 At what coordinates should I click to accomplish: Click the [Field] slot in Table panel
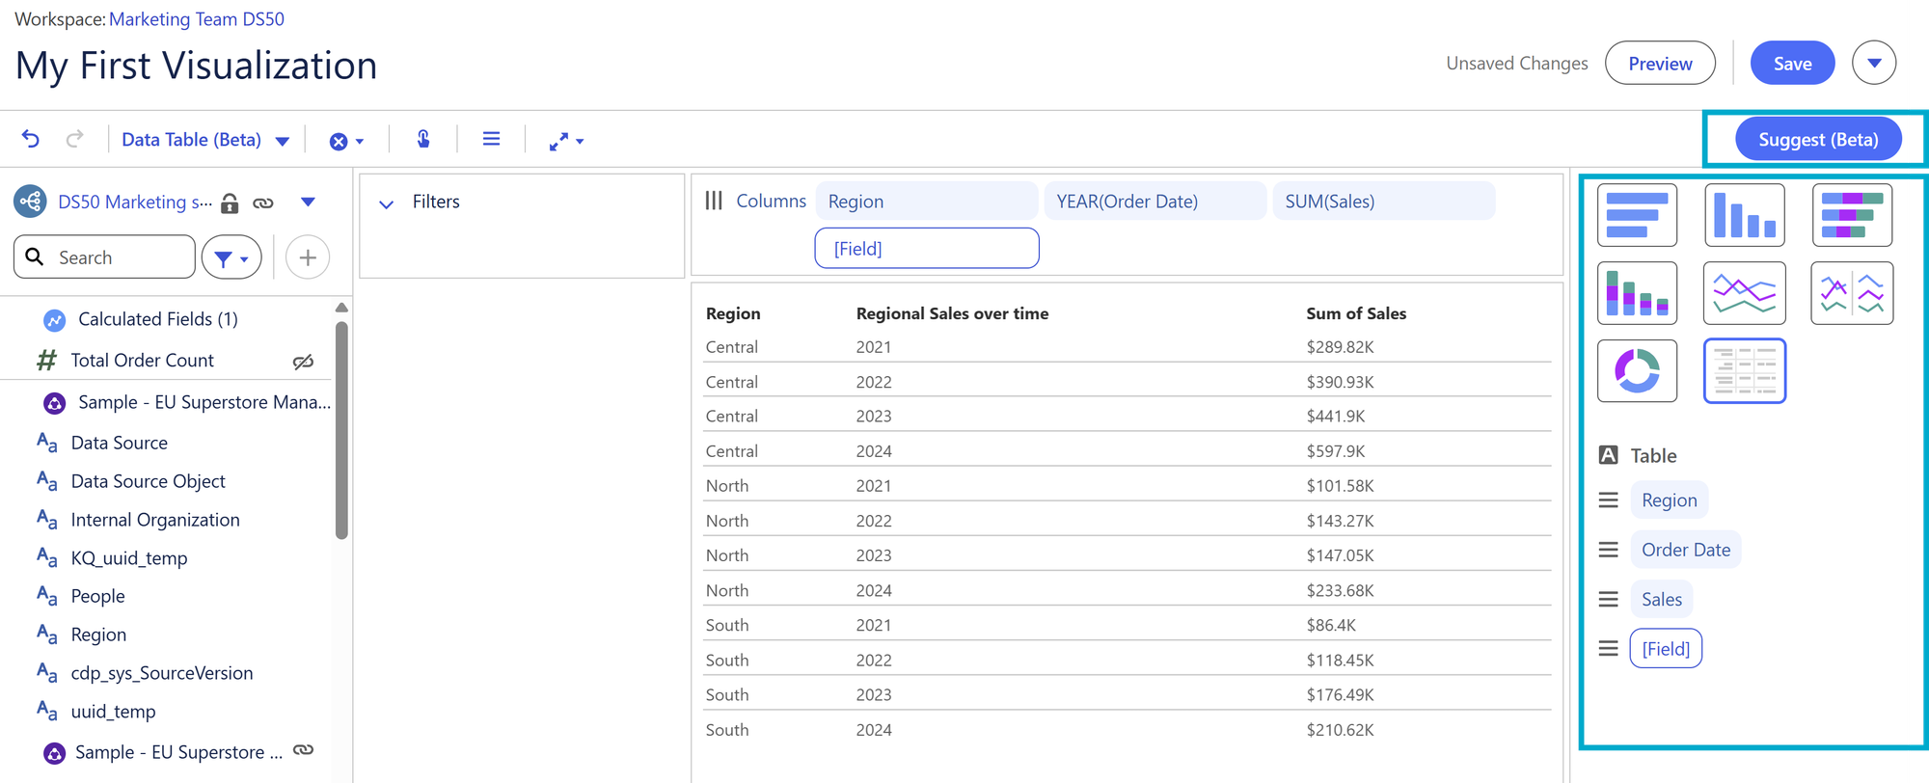click(x=1666, y=648)
